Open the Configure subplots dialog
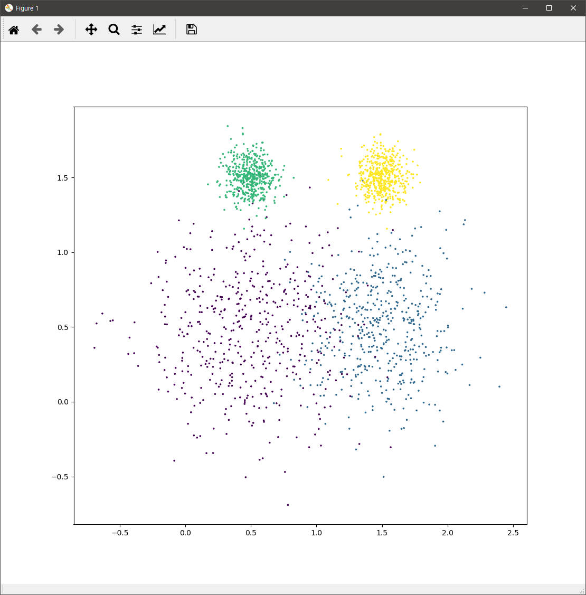586x595 pixels. tap(137, 30)
